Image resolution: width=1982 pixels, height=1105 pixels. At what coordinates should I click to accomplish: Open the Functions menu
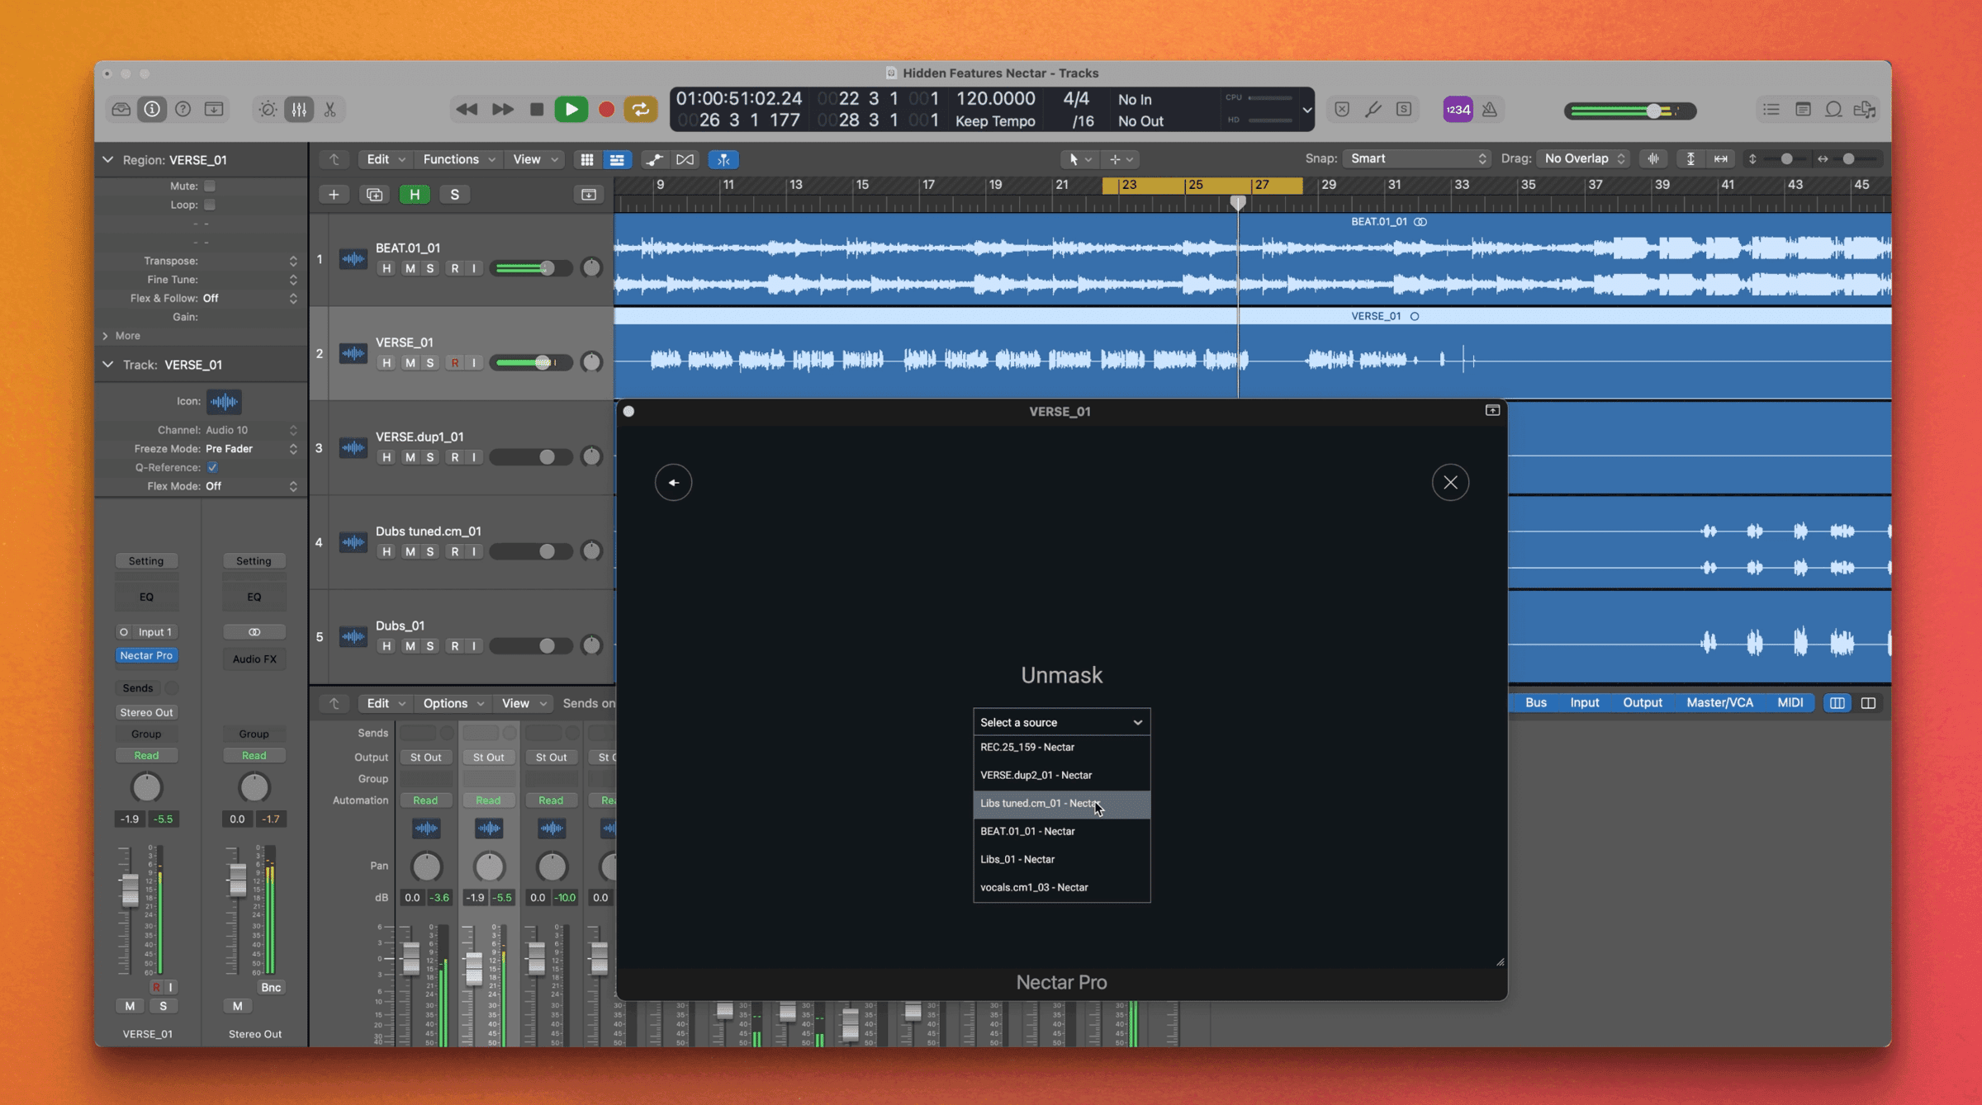[458, 159]
